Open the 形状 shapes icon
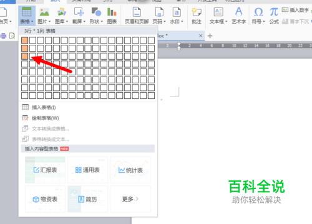 pyautogui.click(x=96, y=12)
